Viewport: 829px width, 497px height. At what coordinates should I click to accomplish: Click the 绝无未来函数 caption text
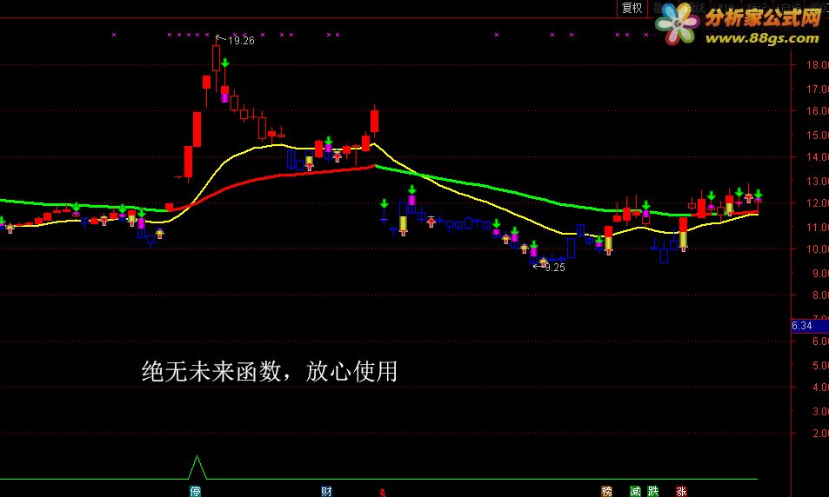pyautogui.click(x=211, y=371)
